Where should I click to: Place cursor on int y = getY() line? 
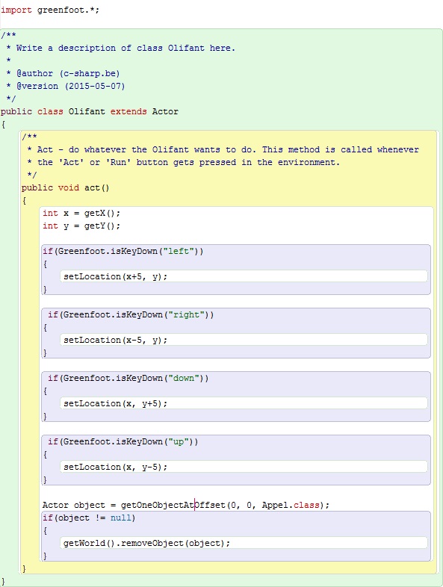81,226
